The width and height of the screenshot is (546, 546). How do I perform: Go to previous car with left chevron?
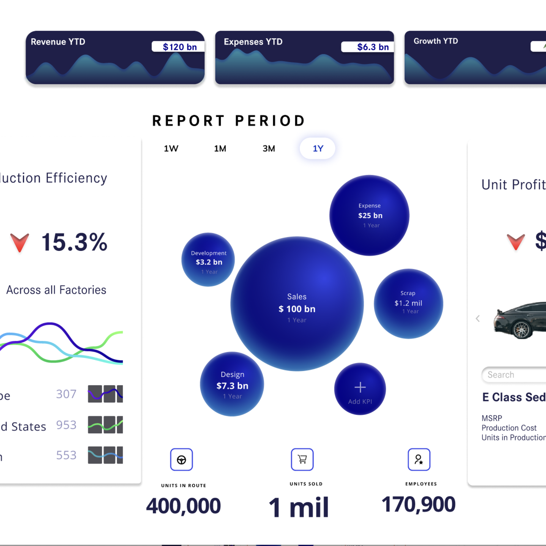[478, 318]
